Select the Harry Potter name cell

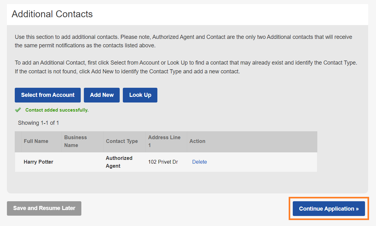[x=38, y=162]
